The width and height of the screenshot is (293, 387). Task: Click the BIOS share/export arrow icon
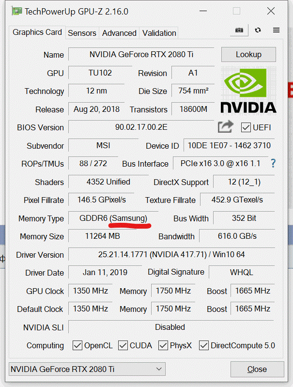click(225, 127)
